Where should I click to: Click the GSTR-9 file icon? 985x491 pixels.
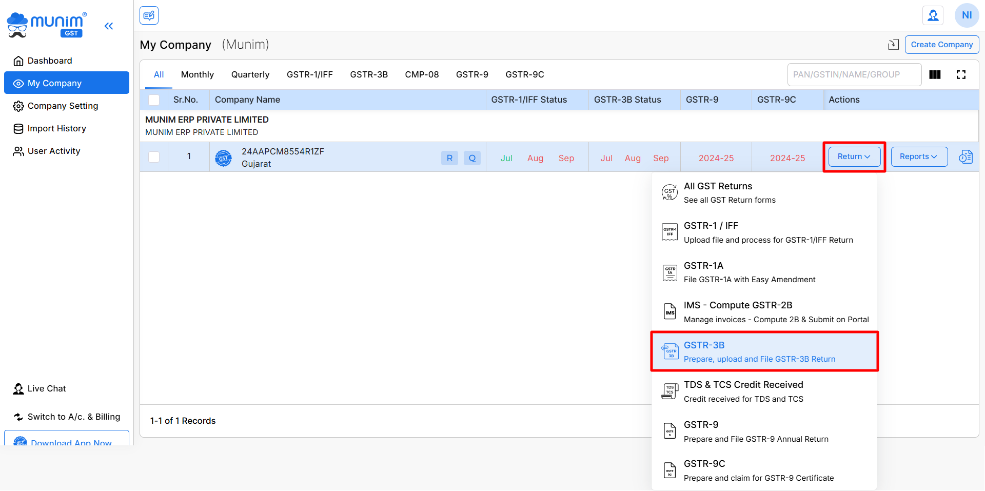point(669,431)
